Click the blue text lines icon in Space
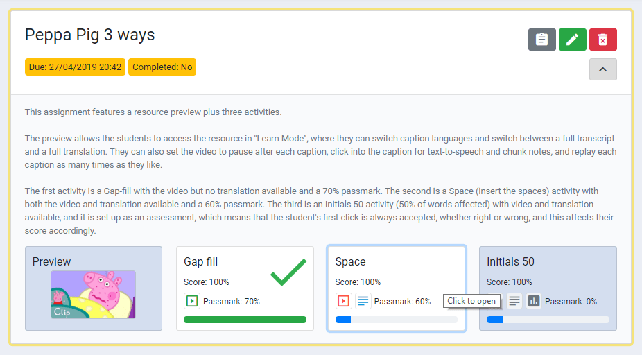The image size is (642, 355). pyautogui.click(x=363, y=301)
